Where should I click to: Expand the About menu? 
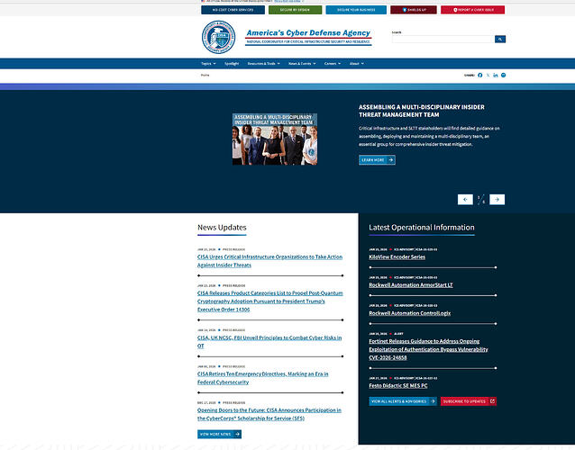(358, 64)
